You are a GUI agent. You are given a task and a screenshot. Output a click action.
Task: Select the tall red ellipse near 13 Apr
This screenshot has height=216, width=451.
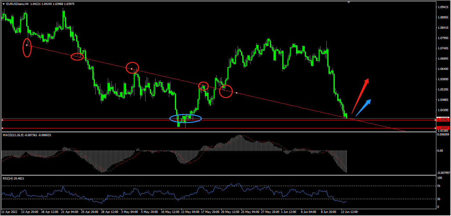[27, 48]
